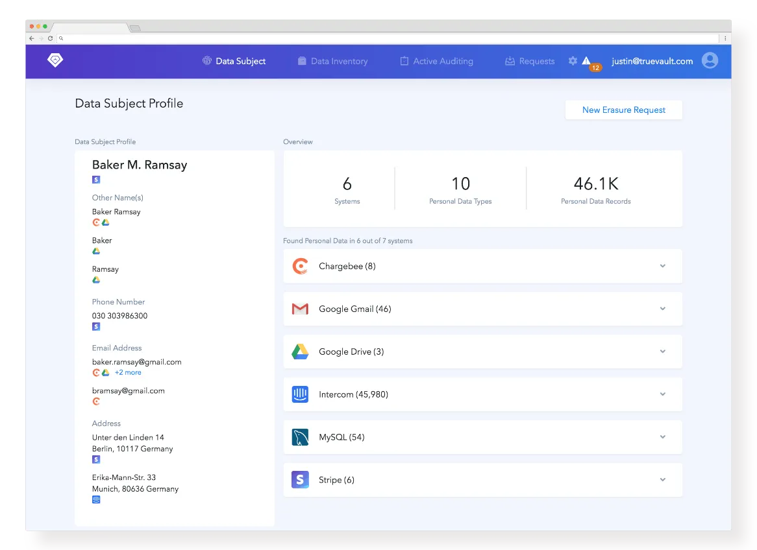Click the Erika-Mann-Str. 33 address
The image size is (757, 550).
pos(135,483)
